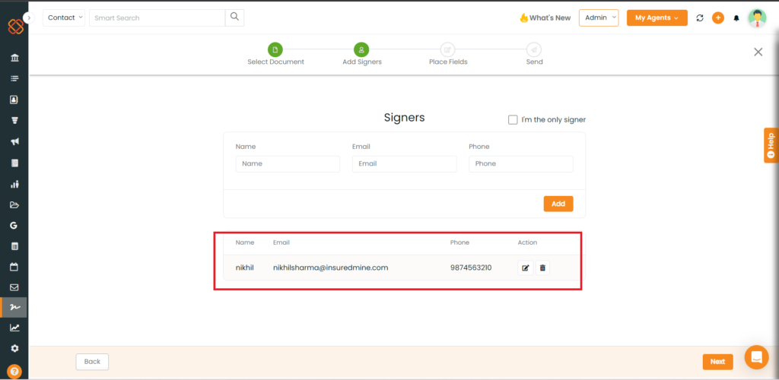The height and width of the screenshot is (380, 779).
Task: Go to Place Fields step
Action: point(447,54)
